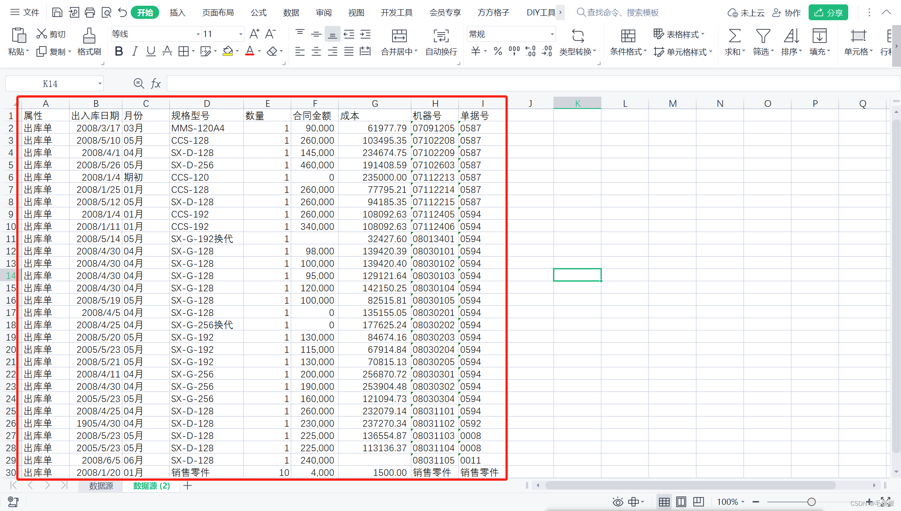Align text to the right

click(x=333, y=51)
